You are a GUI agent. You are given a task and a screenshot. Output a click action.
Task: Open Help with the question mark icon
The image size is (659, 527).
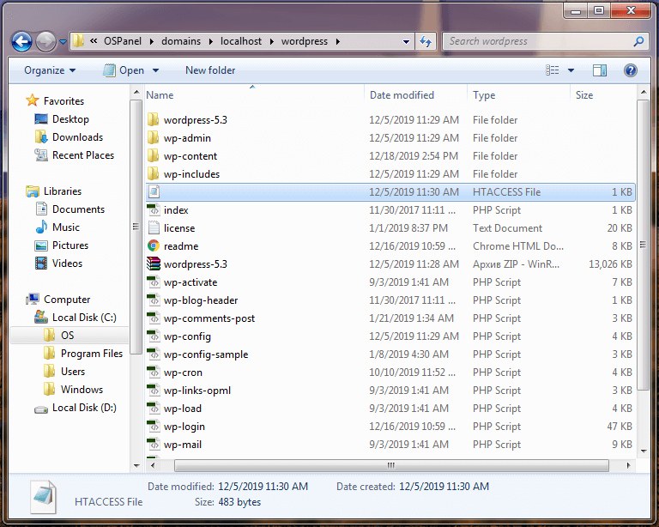630,70
